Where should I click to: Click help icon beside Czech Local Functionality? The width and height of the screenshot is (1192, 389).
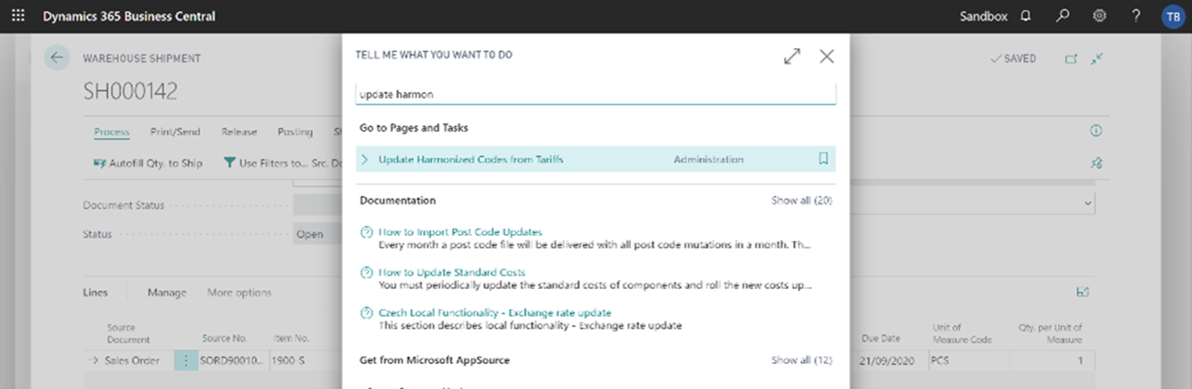[366, 313]
